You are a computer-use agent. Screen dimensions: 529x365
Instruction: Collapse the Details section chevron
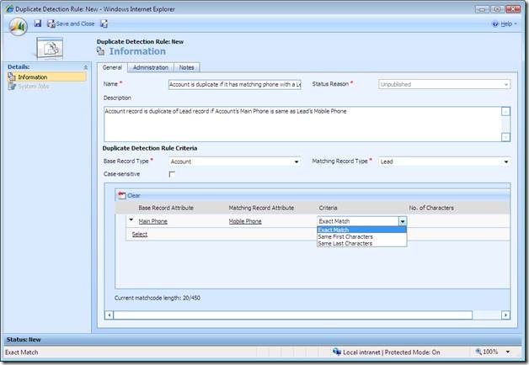click(85, 66)
